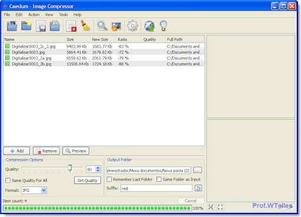The image size is (301, 217).
Task: Click the Remove Item toolbar icon
Action: [x=71, y=26]
